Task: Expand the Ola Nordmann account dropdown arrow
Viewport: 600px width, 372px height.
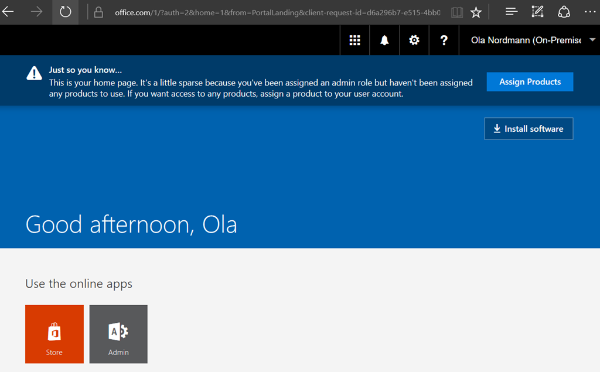Action: tap(592, 40)
